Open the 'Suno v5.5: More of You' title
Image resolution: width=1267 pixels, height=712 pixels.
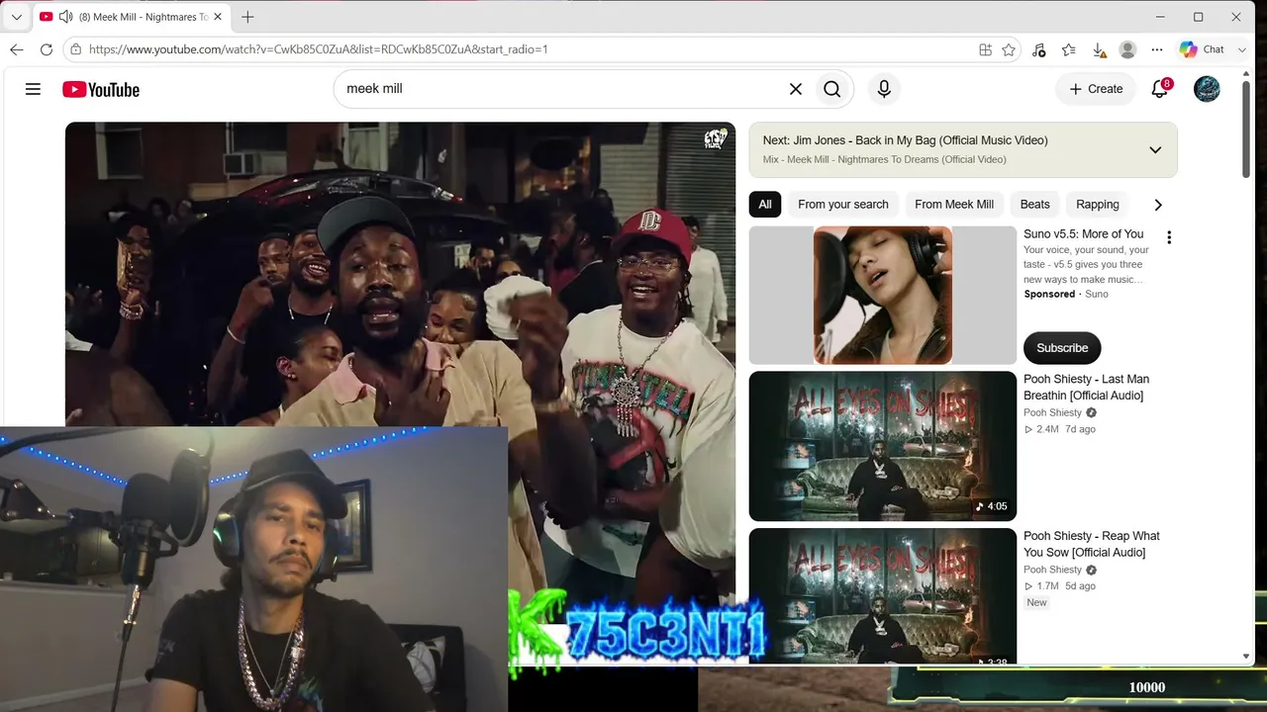pyautogui.click(x=1083, y=234)
